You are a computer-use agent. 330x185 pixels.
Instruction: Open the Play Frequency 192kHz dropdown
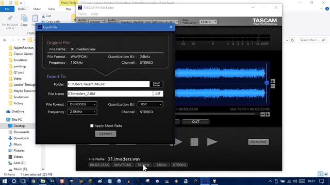(x=208, y=22)
